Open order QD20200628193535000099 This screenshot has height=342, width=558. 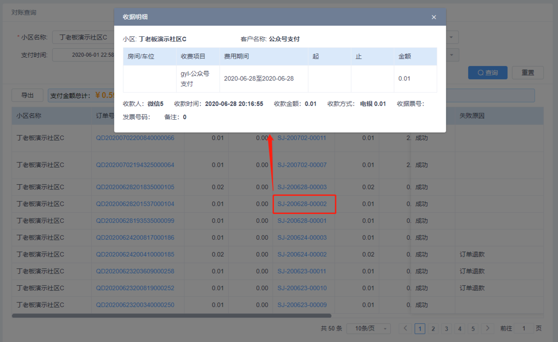(x=135, y=221)
